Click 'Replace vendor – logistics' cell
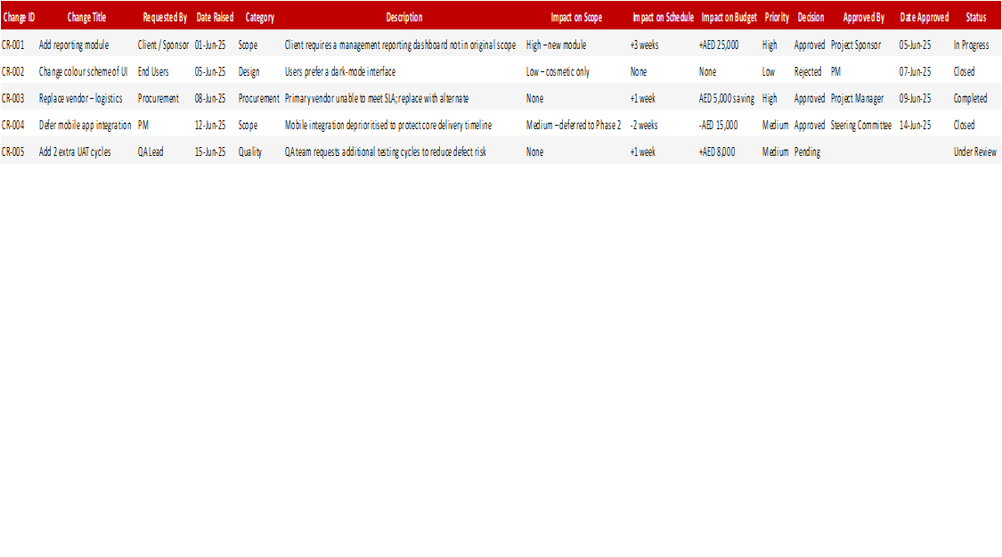 pos(80,99)
